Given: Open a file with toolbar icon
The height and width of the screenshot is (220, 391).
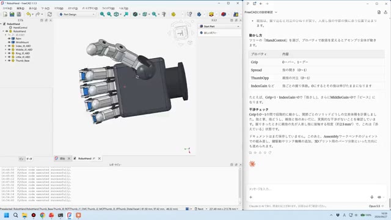Looking at the screenshot, I should tap(12, 15).
